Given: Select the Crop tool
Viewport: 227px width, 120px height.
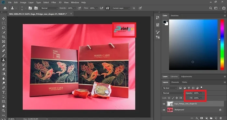Looking at the screenshot, I should tap(4, 37).
